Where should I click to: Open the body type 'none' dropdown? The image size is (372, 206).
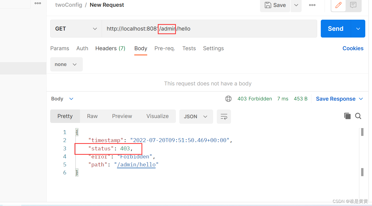click(x=66, y=64)
